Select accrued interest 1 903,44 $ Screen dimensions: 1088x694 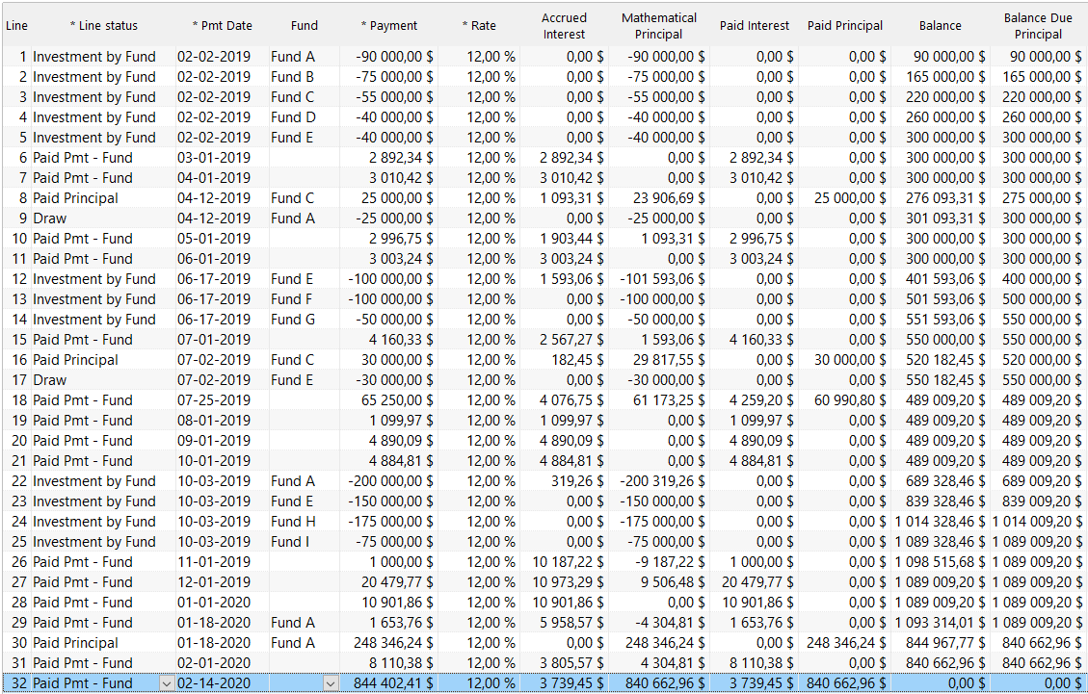pos(571,239)
